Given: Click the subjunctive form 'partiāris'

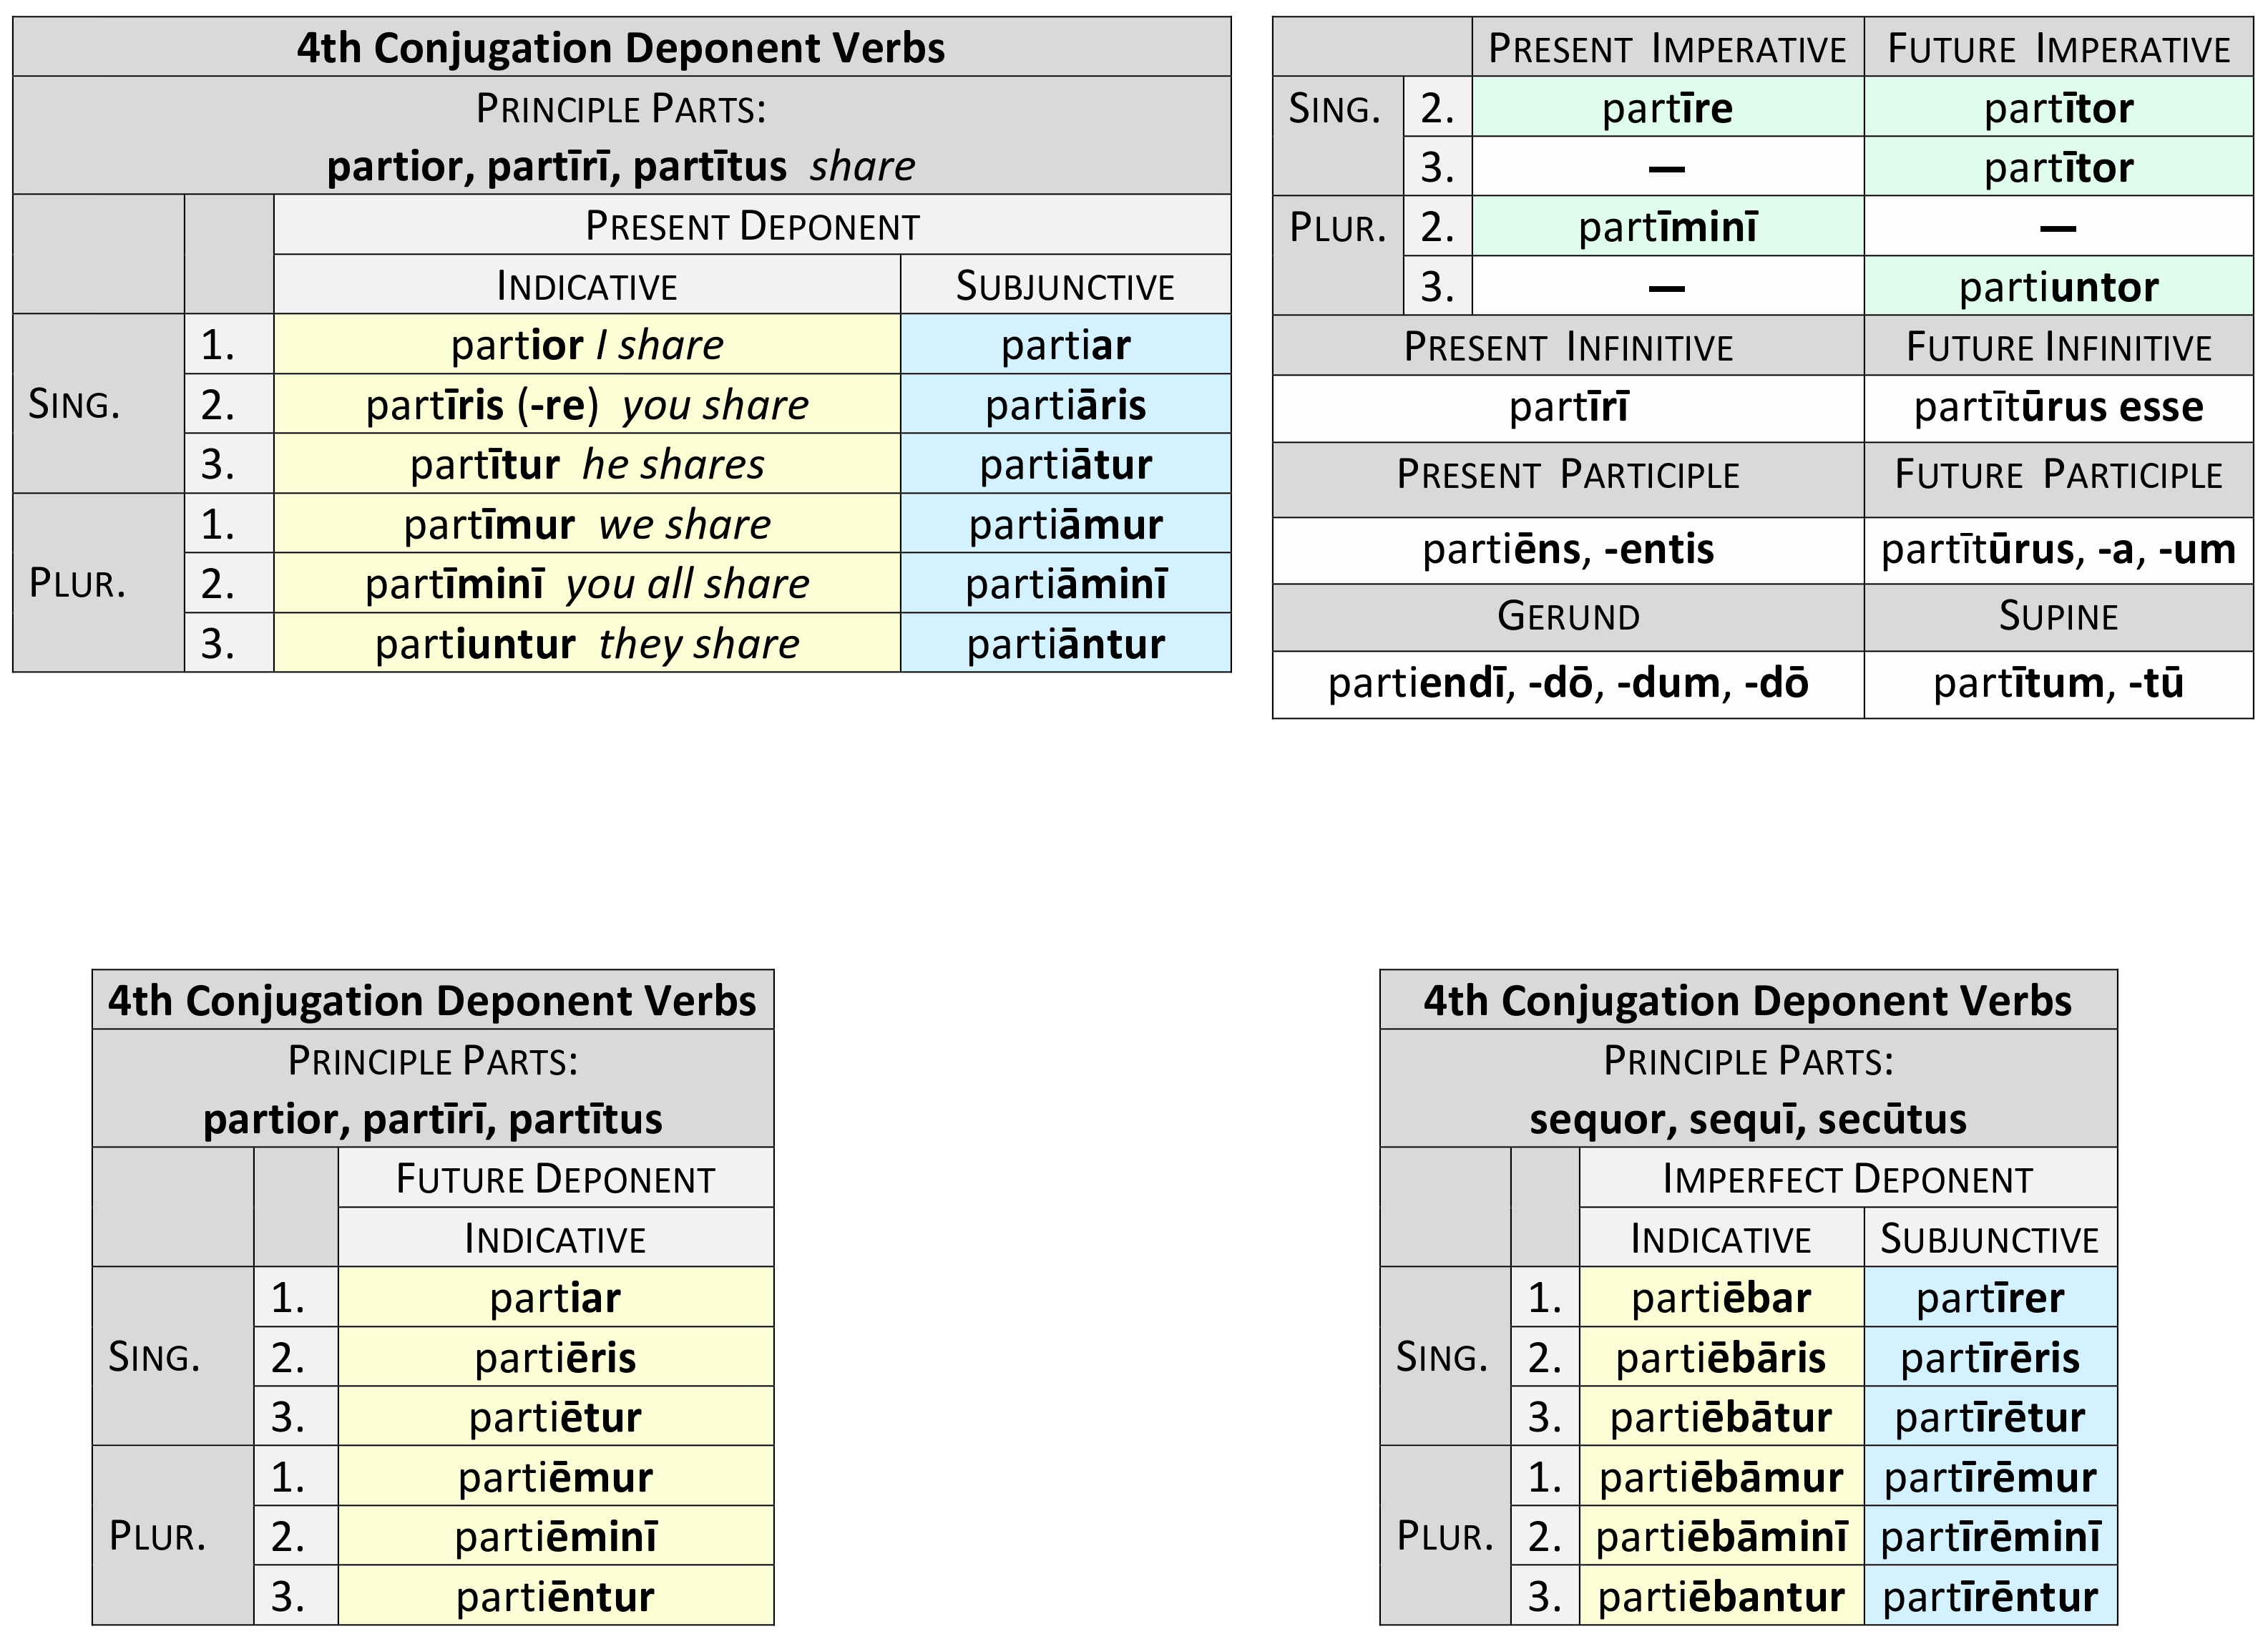Looking at the screenshot, I should click(1065, 405).
